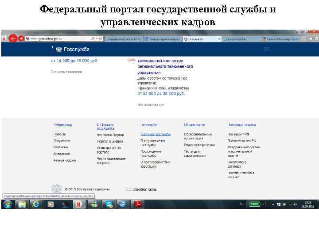Click the taskbar clock showing date
The image size is (319, 239).
308,204
